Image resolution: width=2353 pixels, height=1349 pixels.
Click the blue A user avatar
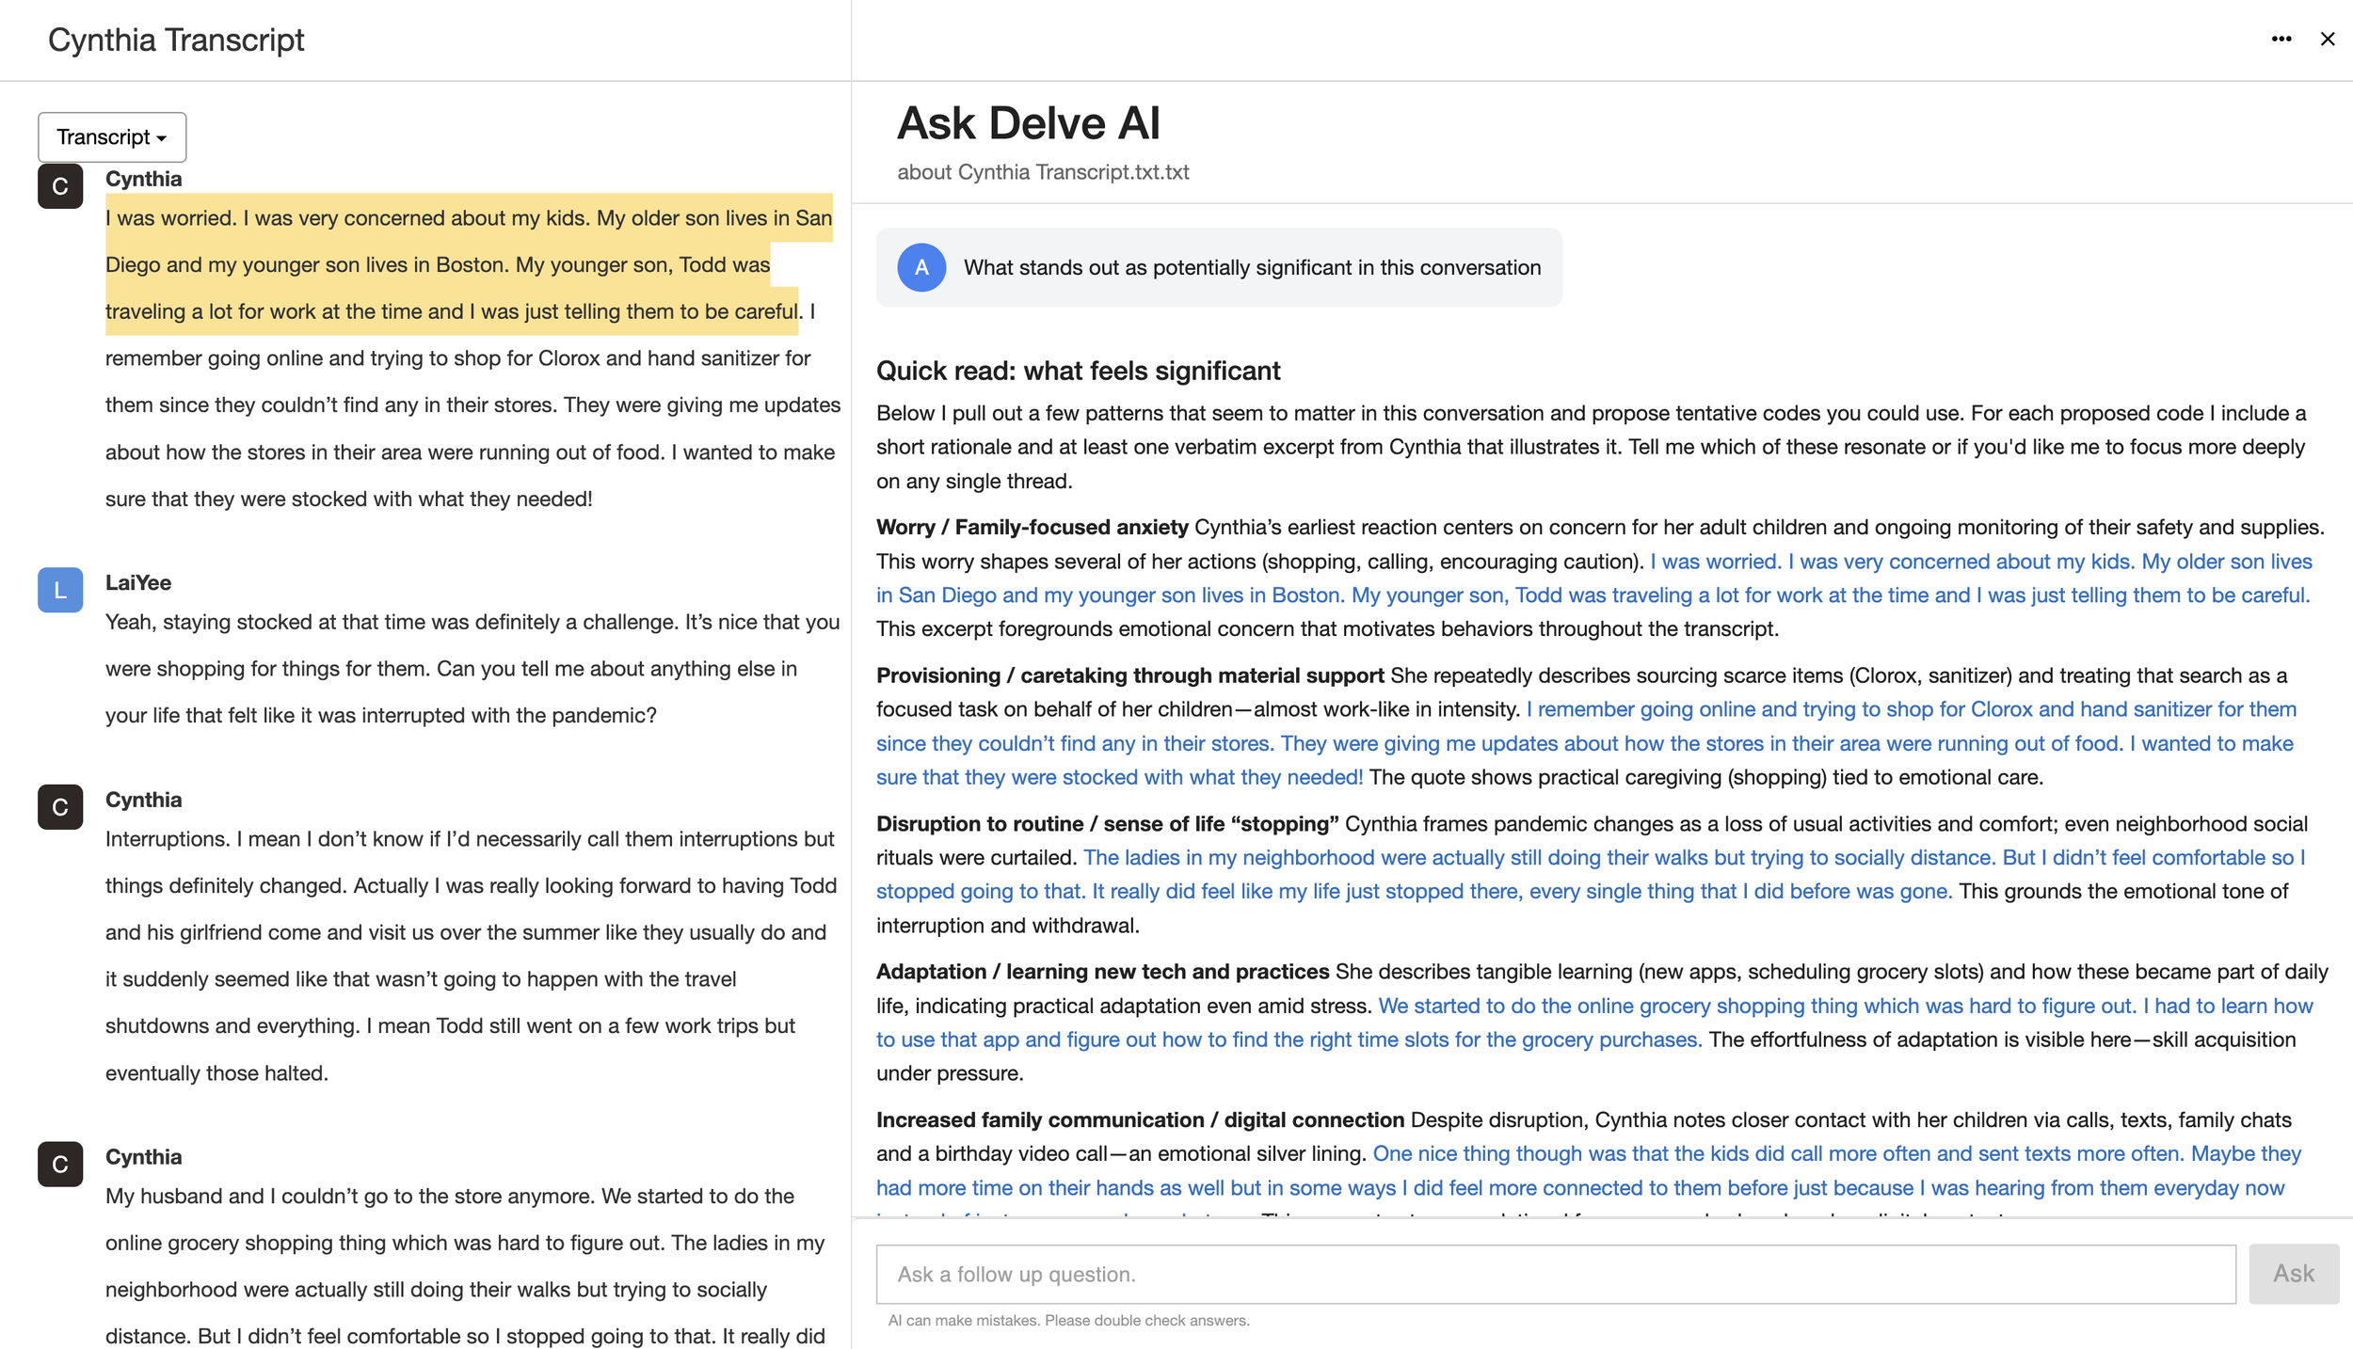pos(920,267)
